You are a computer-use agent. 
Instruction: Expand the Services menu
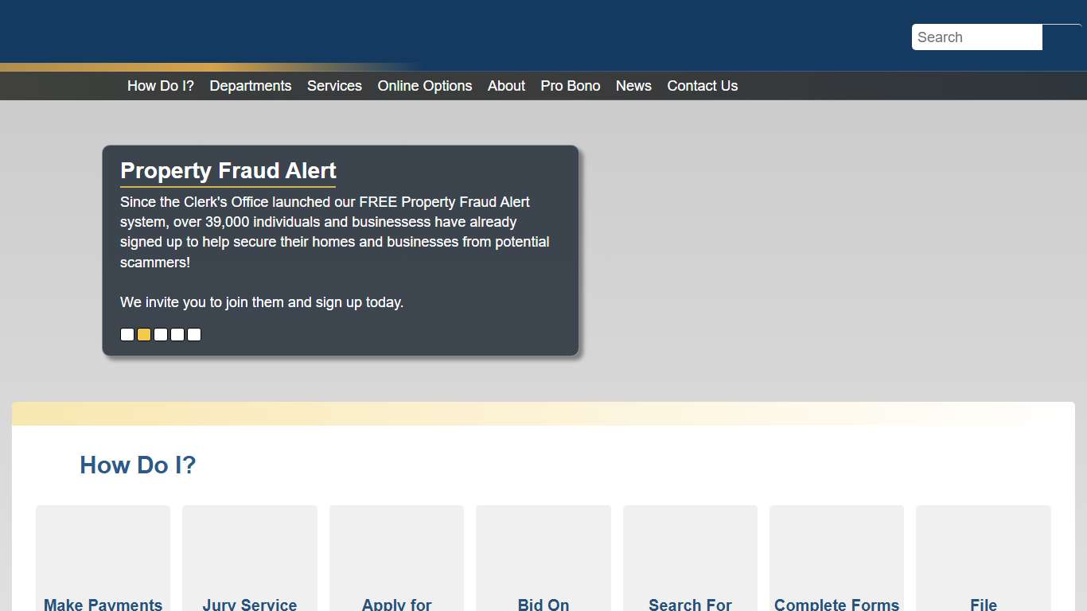coord(334,86)
